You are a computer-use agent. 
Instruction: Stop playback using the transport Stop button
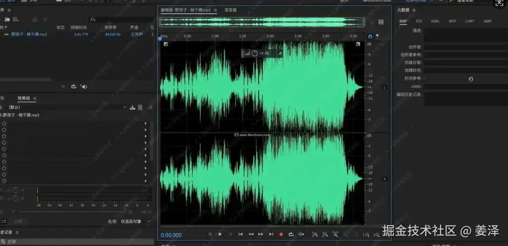click(x=210, y=235)
